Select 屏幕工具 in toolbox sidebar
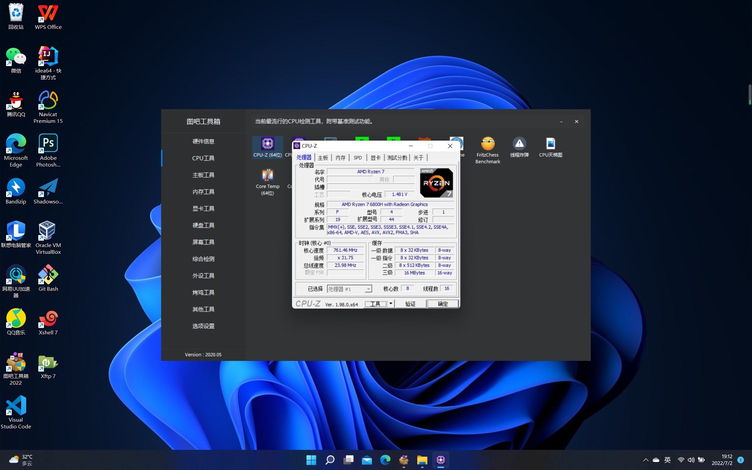 pos(203,242)
